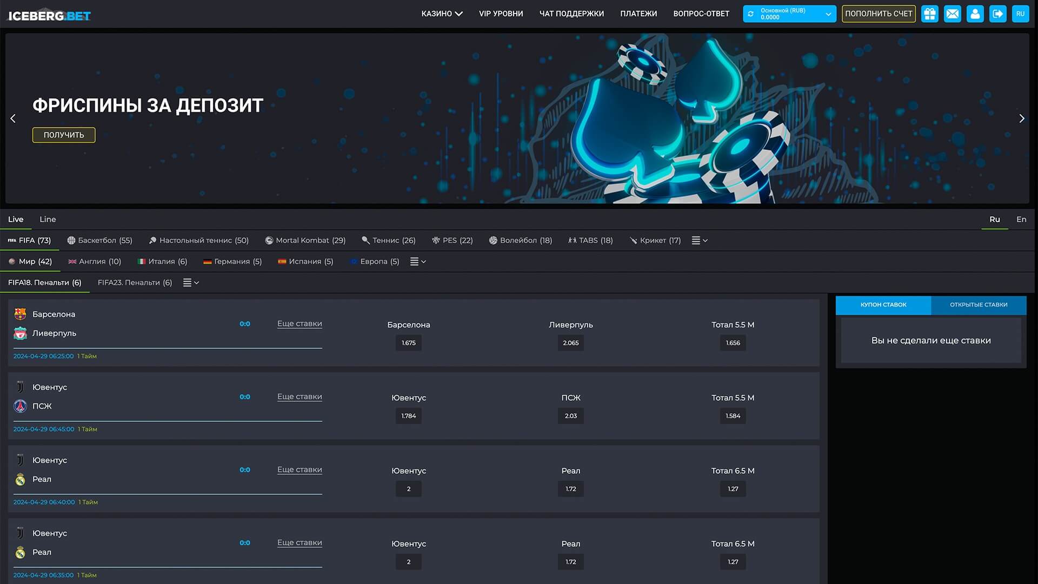Open VIP УРОВНИ page
Image resolution: width=1038 pixels, height=584 pixels.
[501, 14]
